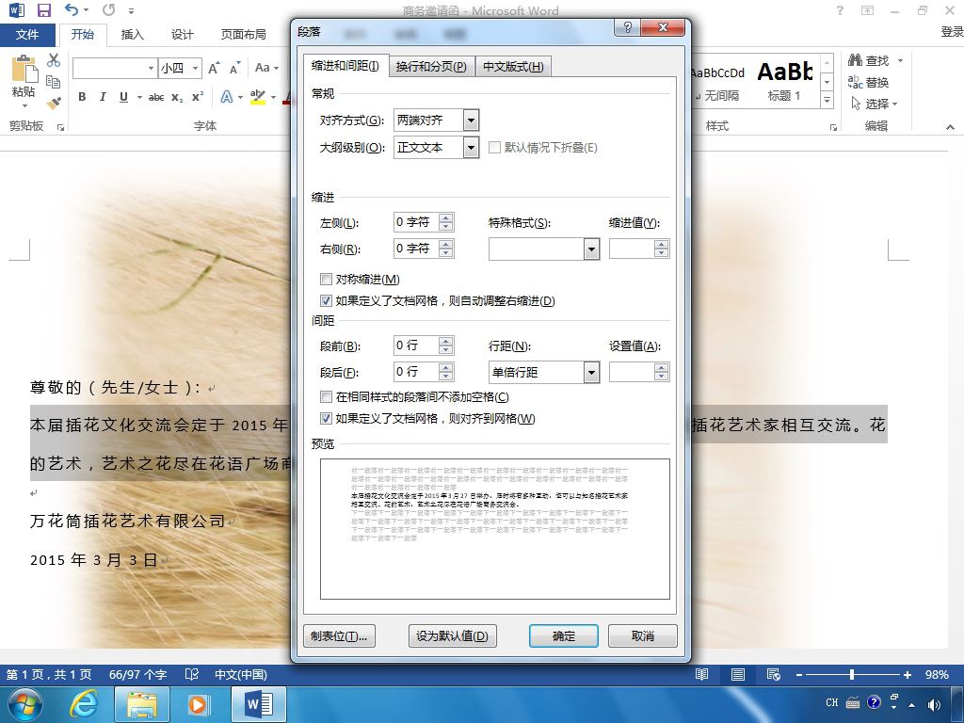964x723 pixels.
Task: Click the Text Effects glowing A icon
Action: [227, 97]
